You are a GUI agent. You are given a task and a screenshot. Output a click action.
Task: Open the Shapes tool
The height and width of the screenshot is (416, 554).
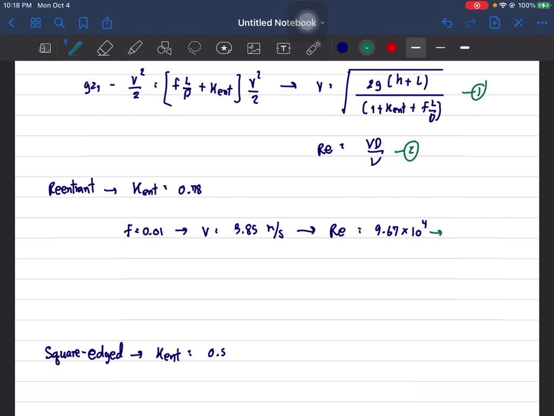pos(164,48)
